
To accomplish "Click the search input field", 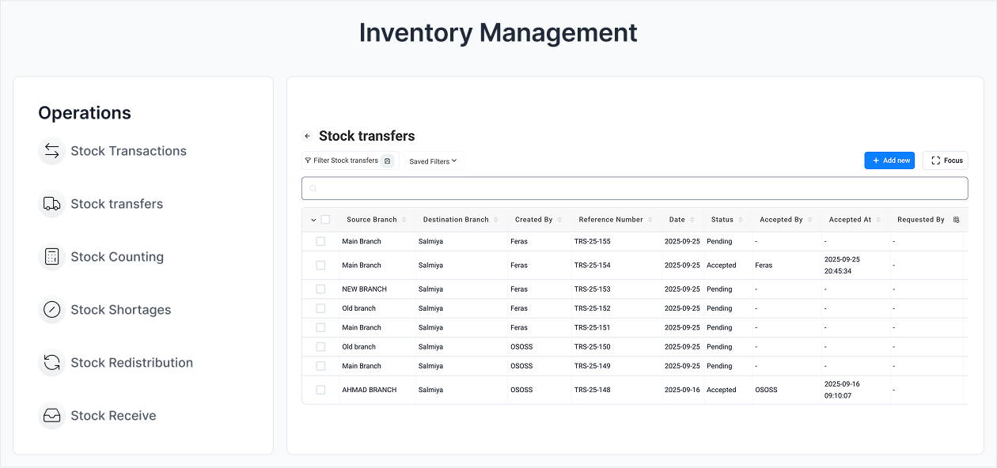I will click(635, 188).
